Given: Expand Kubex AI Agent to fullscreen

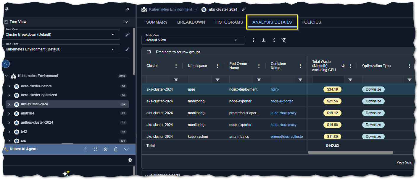Looking at the screenshot, I should 96,149.
